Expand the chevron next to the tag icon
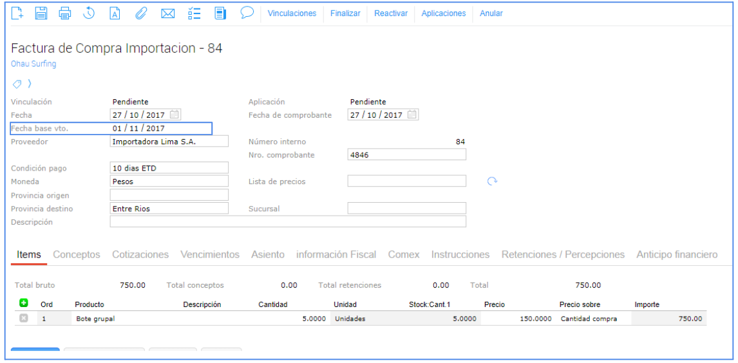The height and width of the screenshot is (363, 738). pyautogui.click(x=29, y=84)
